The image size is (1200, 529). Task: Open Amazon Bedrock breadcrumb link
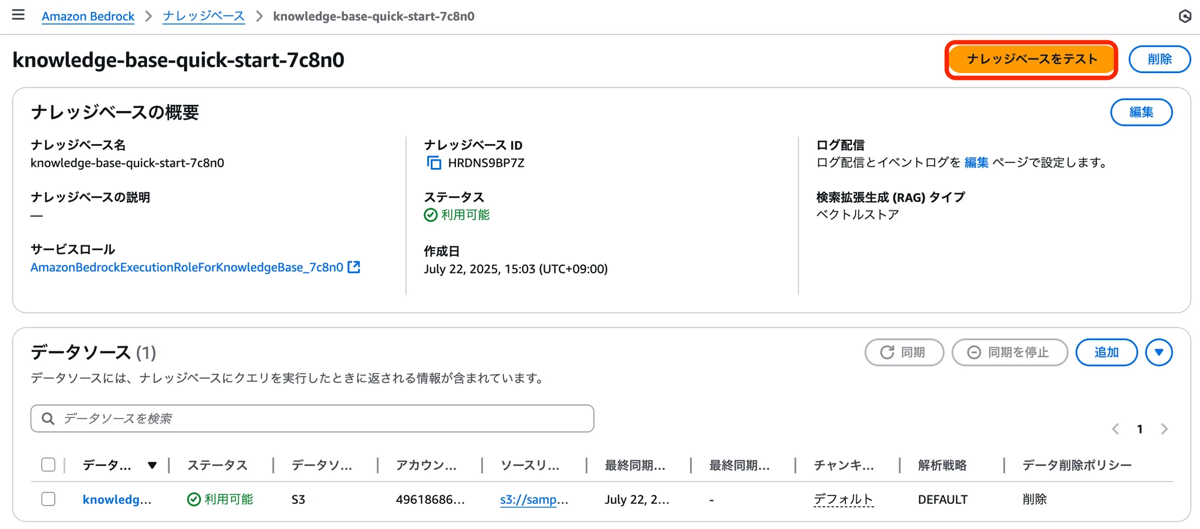click(88, 16)
